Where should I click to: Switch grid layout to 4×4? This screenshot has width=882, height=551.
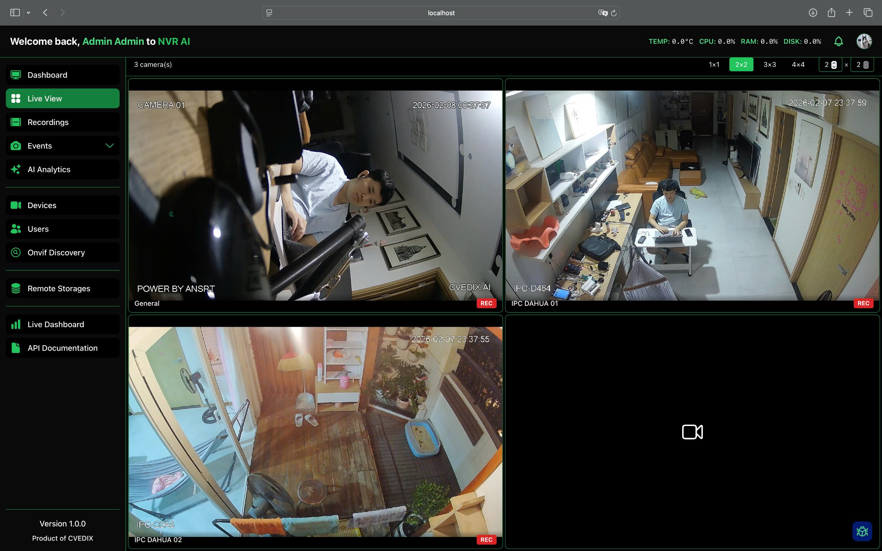point(798,64)
